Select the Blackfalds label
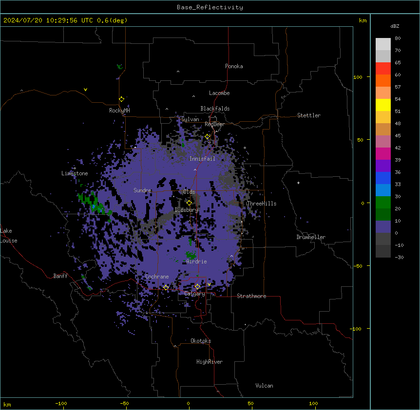The image size is (420, 410). (215, 109)
